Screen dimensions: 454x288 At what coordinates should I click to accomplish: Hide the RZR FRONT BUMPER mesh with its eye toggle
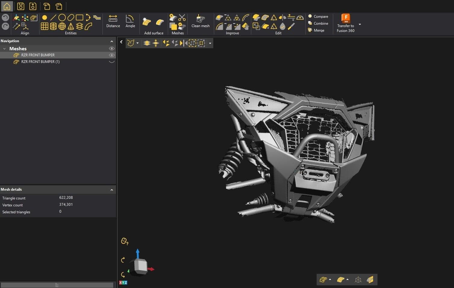tap(111, 55)
